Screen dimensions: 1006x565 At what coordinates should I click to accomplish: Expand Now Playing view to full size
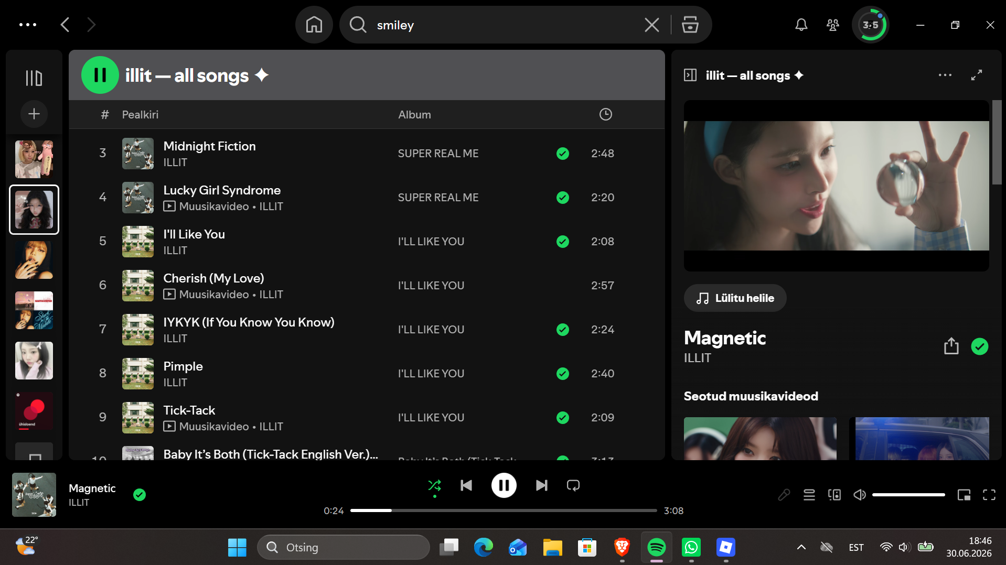click(x=976, y=75)
